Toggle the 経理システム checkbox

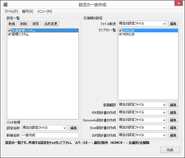[x=9, y=34]
